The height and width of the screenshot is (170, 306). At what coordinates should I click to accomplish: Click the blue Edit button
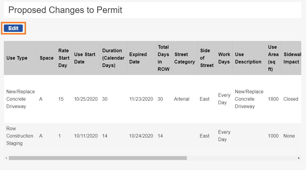[13, 28]
